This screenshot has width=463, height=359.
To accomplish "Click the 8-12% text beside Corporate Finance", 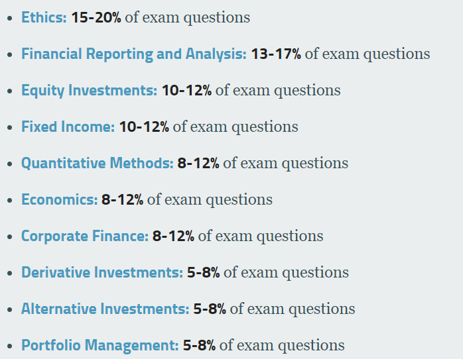I will point(173,236).
